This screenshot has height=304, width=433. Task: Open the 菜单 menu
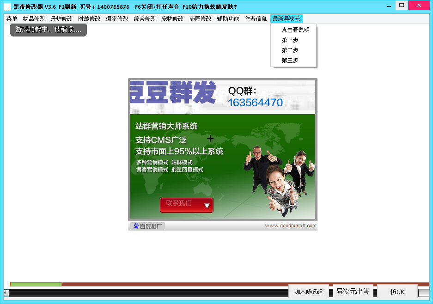pyautogui.click(x=12, y=19)
